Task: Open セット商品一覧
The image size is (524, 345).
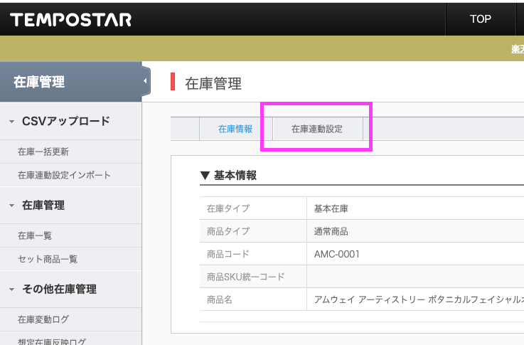Action: (x=48, y=259)
